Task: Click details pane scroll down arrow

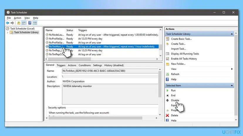Action: click(160, 115)
